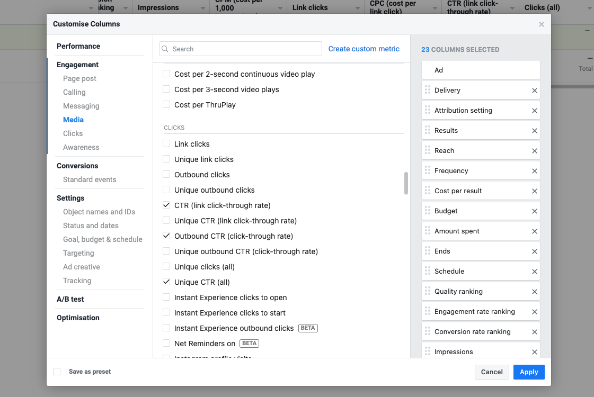Close the Customise Columns dialog

click(541, 24)
